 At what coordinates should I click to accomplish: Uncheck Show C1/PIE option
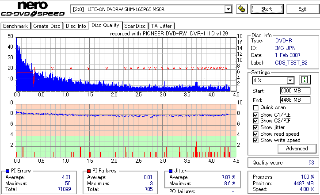pos(255,115)
